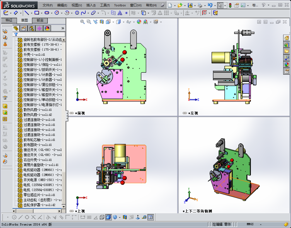Toggle the filter icon in feature tree
291x228 pixels.
(16, 34)
